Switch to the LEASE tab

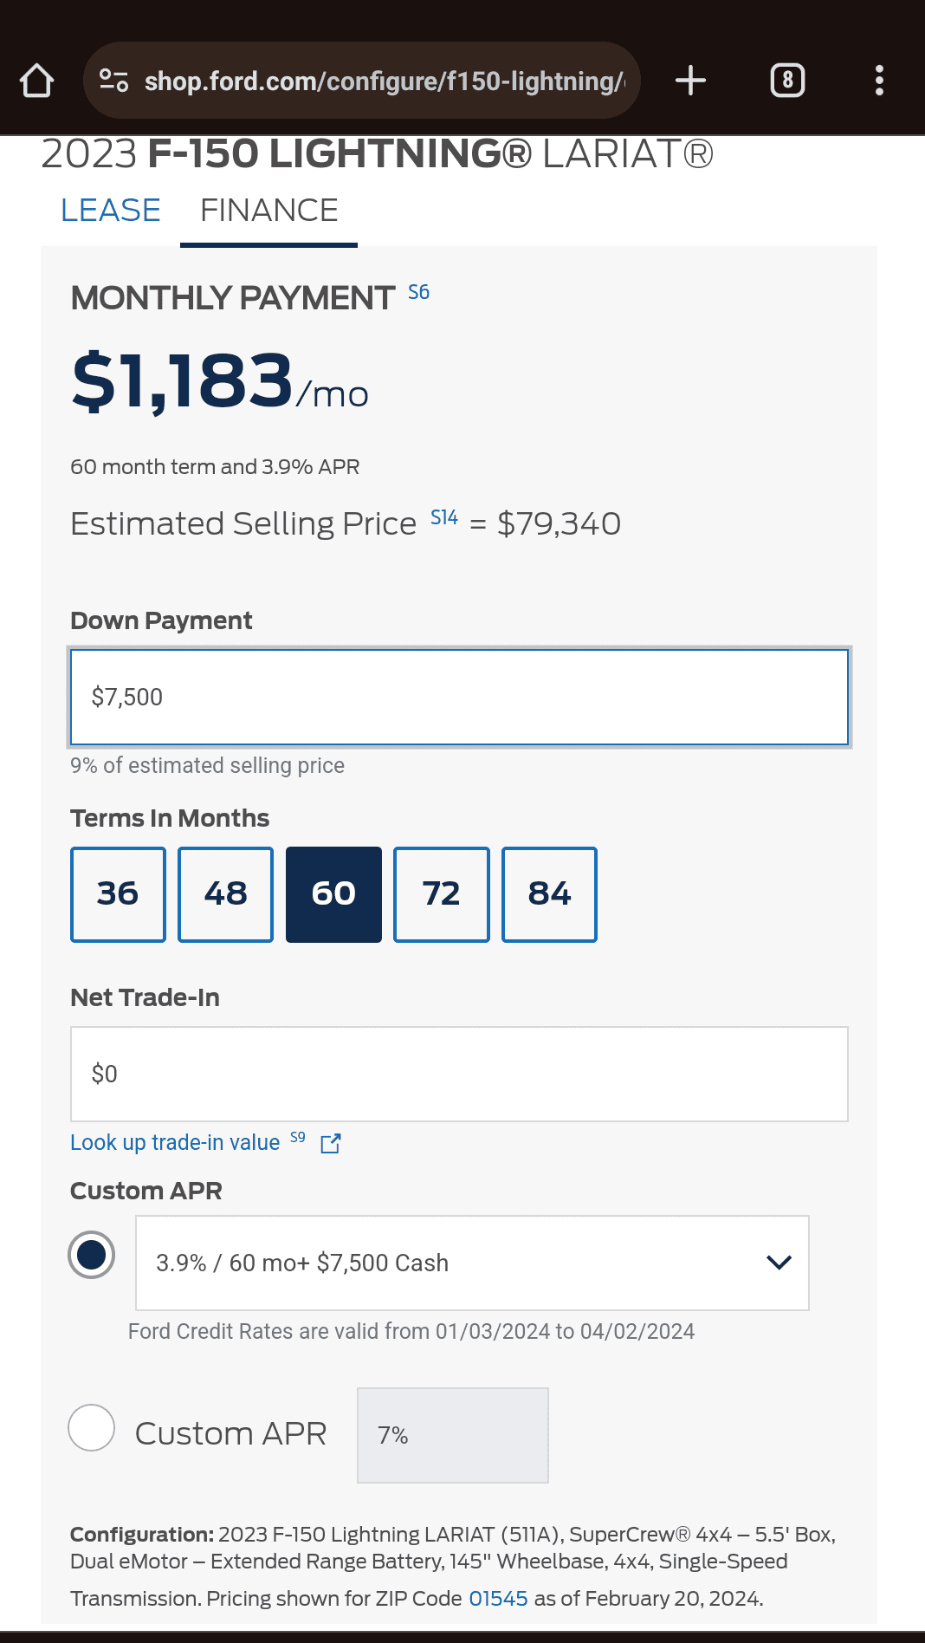109,210
